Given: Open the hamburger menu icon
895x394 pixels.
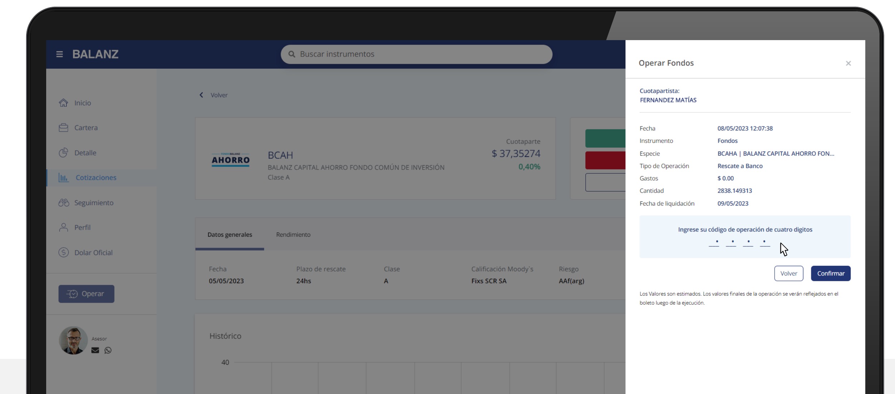Looking at the screenshot, I should (59, 54).
